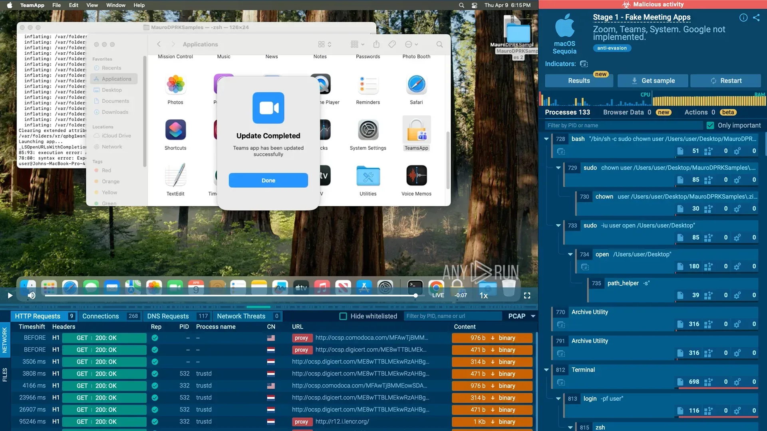
Task: Collapse process 729 sudo chown subtree
Action: (558, 168)
